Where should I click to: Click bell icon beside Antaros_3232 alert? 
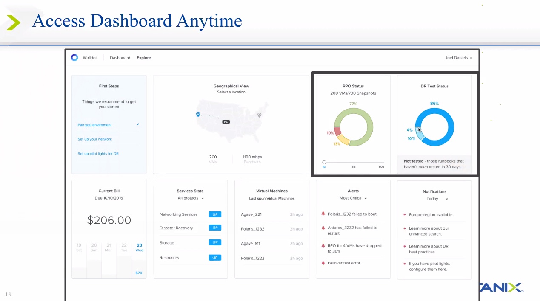[x=323, y=228]
